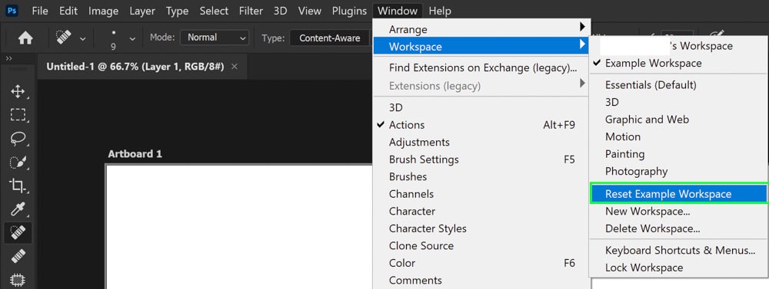Open the Image menu
Viewport: 769px width, 289px height.
pos(104,11)
